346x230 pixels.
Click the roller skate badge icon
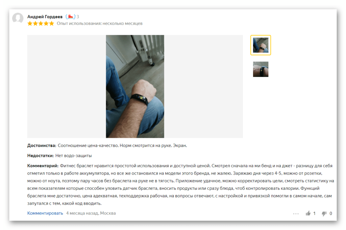[x=70, y=17]
